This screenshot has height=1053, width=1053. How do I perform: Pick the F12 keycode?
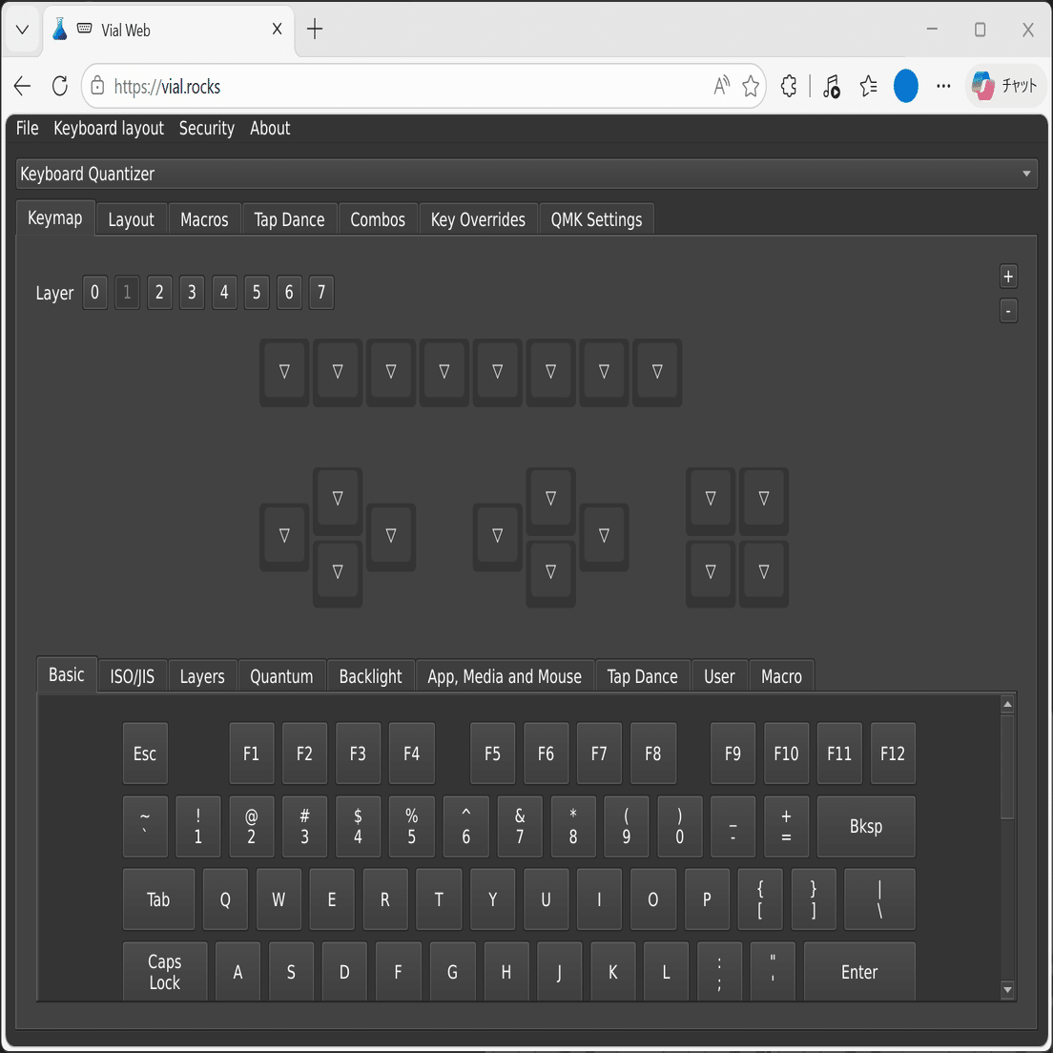[x=893, y=754]
